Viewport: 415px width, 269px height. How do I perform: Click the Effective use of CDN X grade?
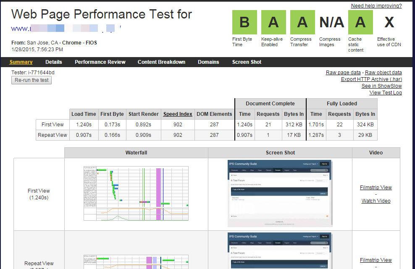pyautogui.click(x=389, y=22)
